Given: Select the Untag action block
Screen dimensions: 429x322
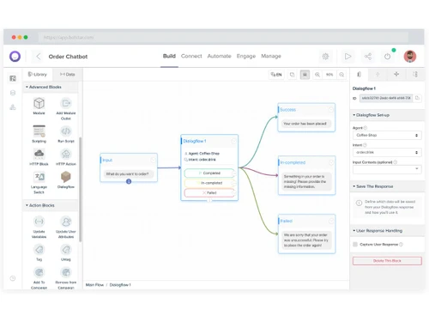Looking at the screenshot, I should click(x=66, y=252).
